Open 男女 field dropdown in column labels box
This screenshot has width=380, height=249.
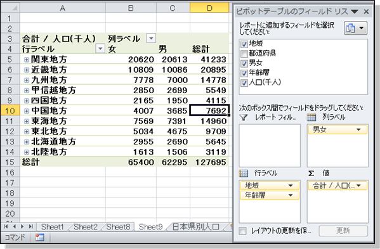point(358,130)
